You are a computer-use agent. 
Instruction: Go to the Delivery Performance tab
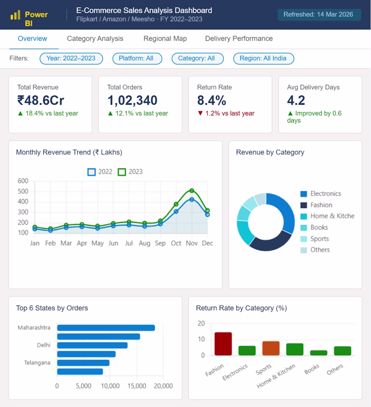tap(239, 39)
